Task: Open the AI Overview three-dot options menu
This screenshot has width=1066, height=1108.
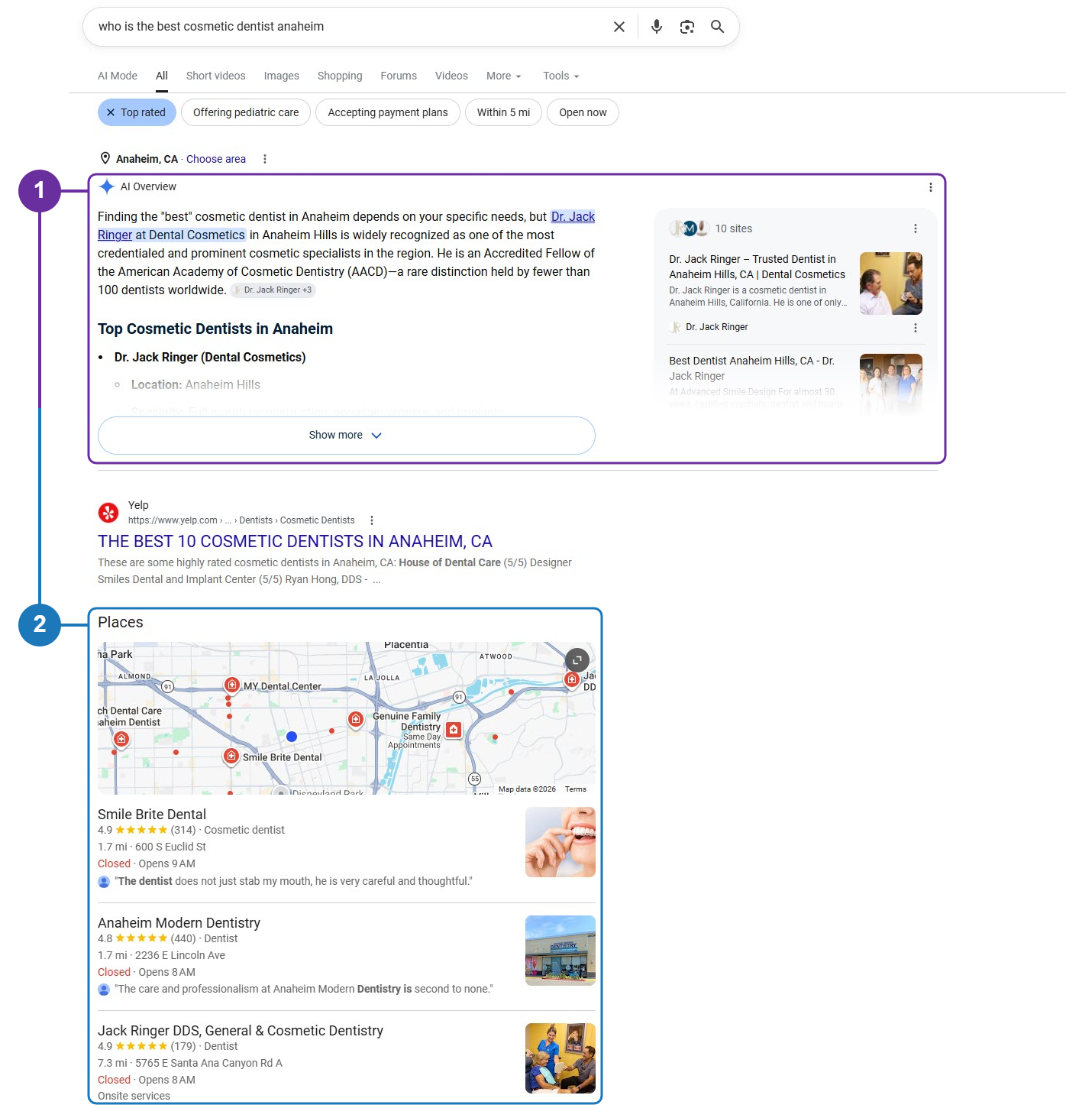Action: coord(930,187)
